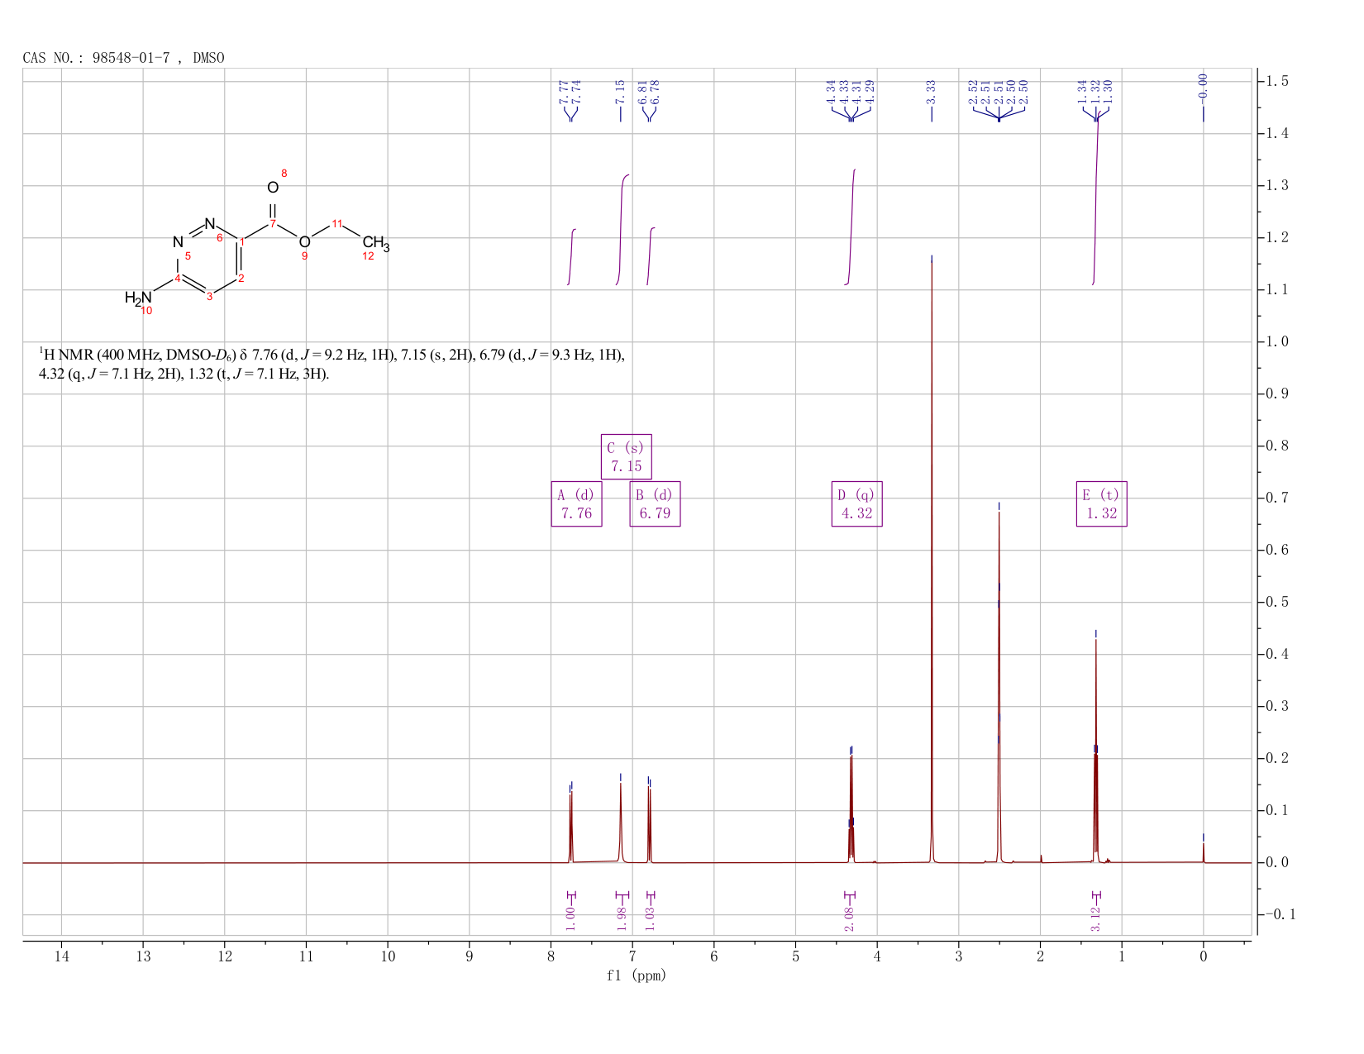Click the 1.0 intensity axis tick
The width and height of the screenshot is (1364, 1054).
(x=1277, y=341)
